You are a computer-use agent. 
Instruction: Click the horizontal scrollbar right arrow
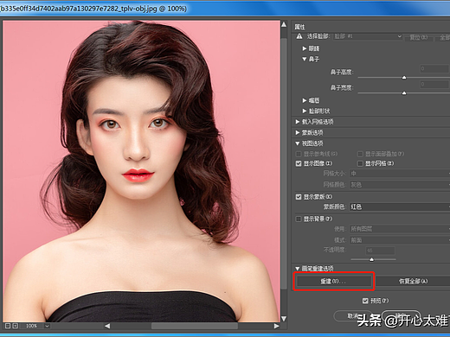pos(276,326)
